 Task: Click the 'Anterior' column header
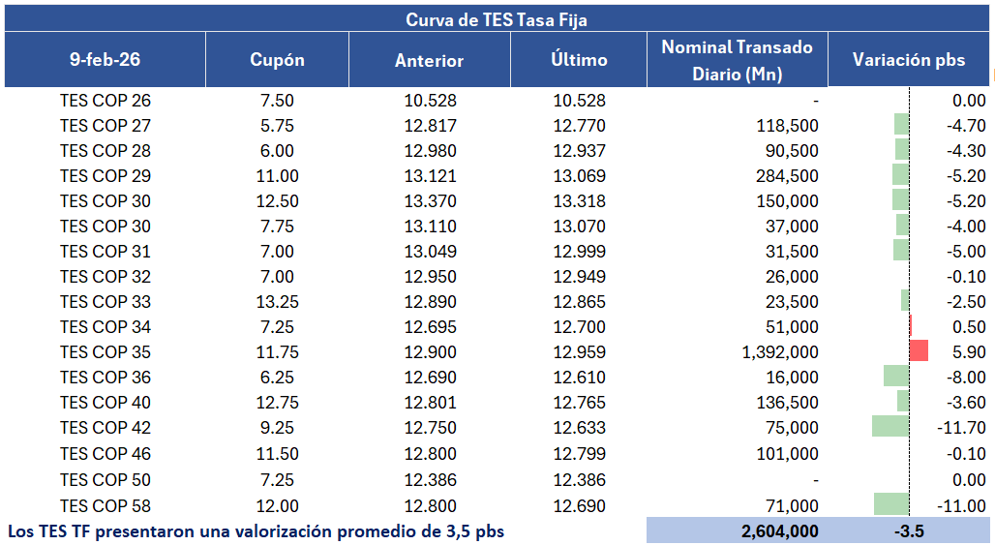tap(429, 60)
